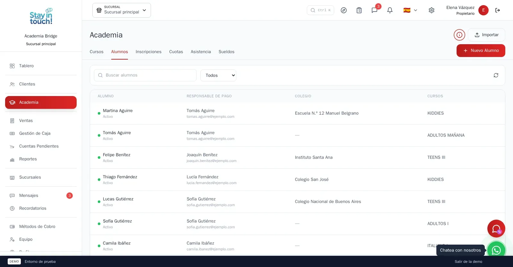Refresh the students list

click(496, 75)
